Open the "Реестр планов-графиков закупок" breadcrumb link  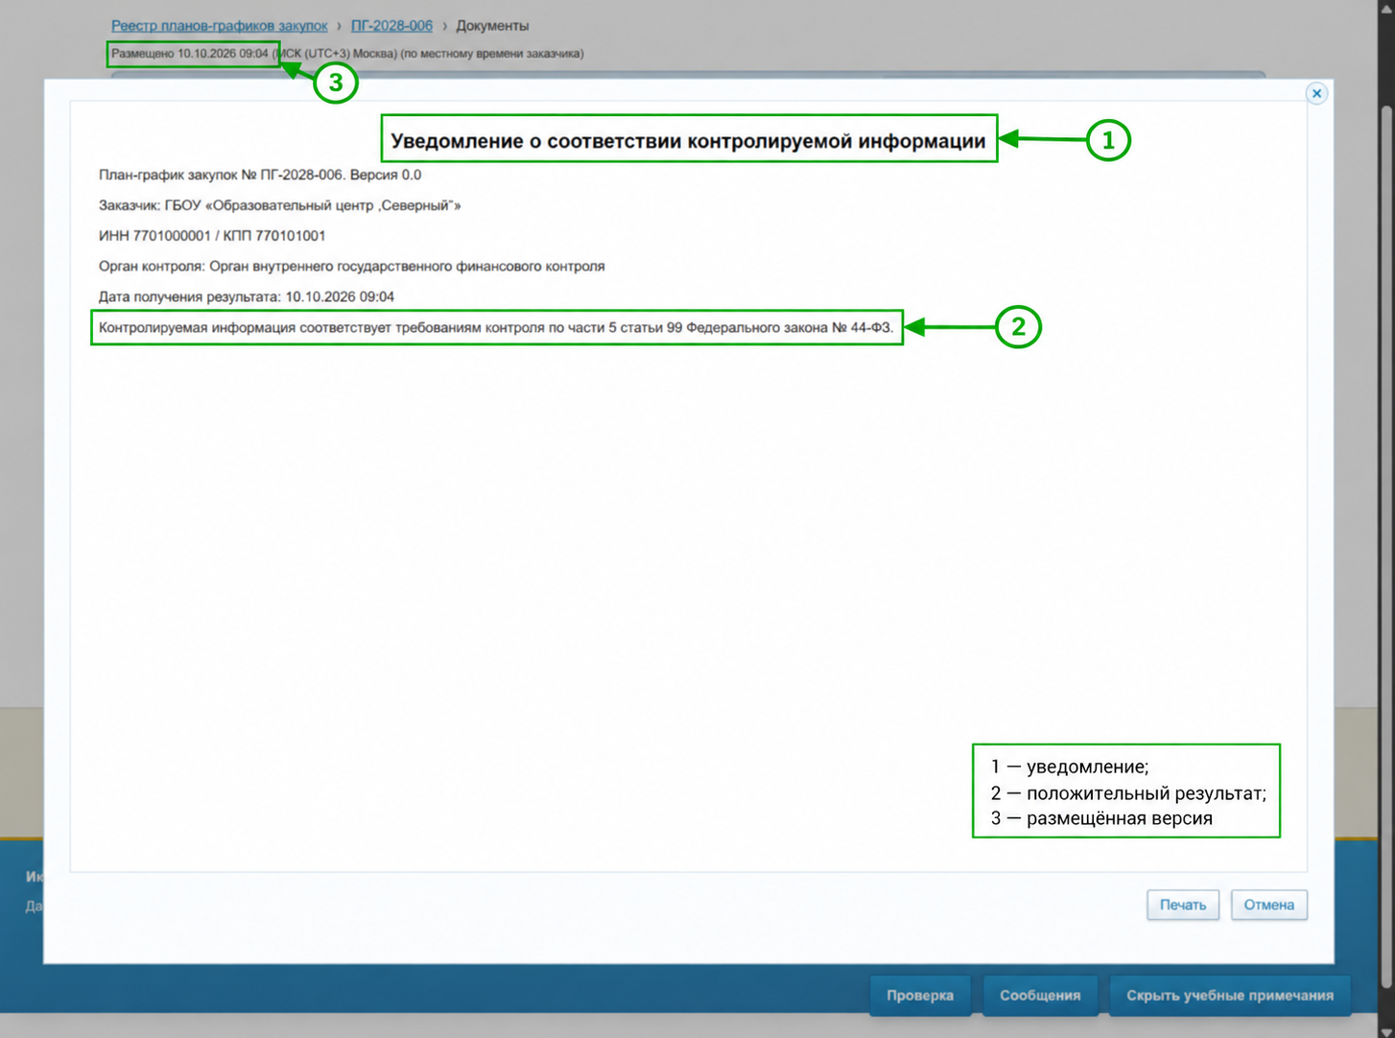pos(219,26)
